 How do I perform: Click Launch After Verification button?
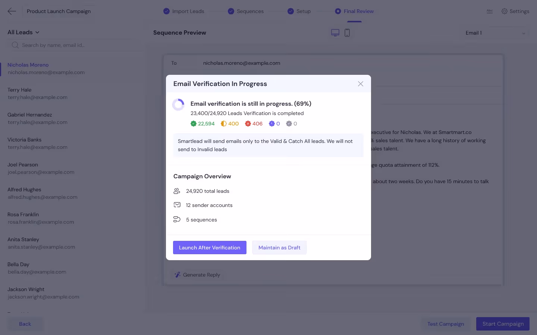point(210,248)
